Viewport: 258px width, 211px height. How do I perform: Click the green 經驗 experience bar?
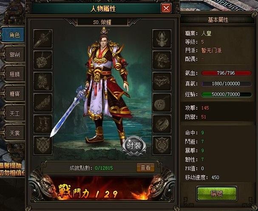[227, 94]
